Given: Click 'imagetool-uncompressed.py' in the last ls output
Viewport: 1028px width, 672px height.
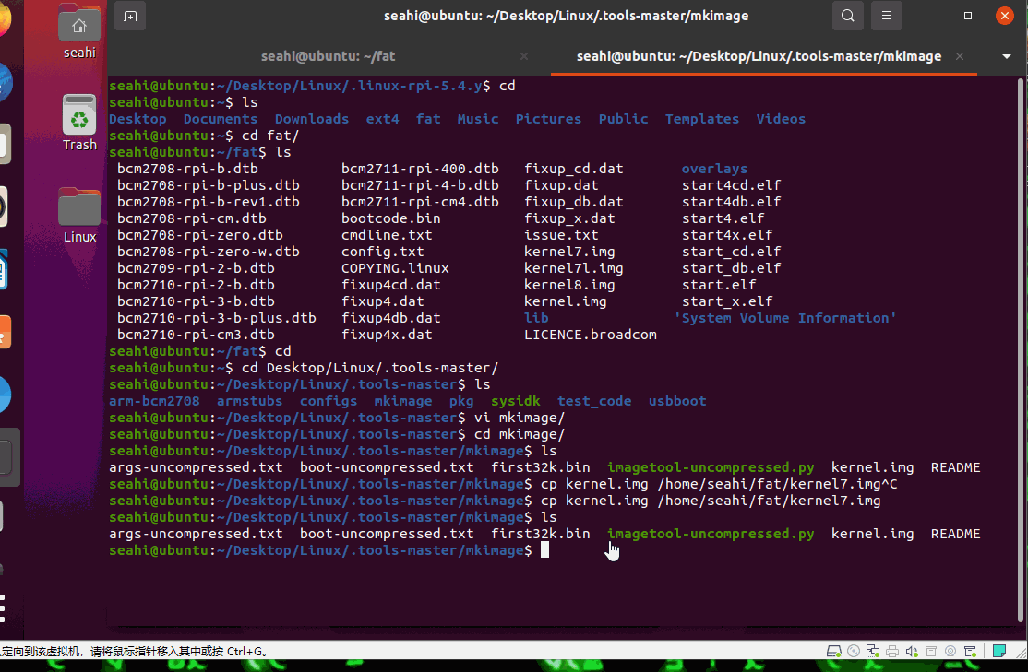Looking at the screenshot, I should (x=711, y=533).
